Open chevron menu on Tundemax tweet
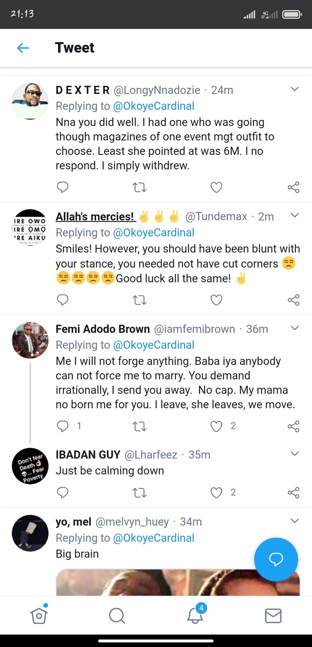The height and width of the screenshot is (647, 312). pos(295,215)
